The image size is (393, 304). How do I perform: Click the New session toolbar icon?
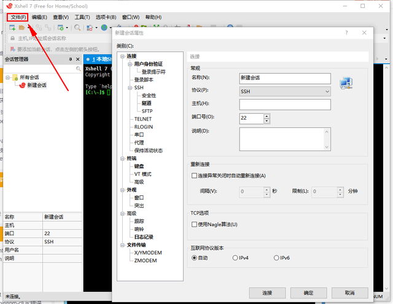[12, 28]
